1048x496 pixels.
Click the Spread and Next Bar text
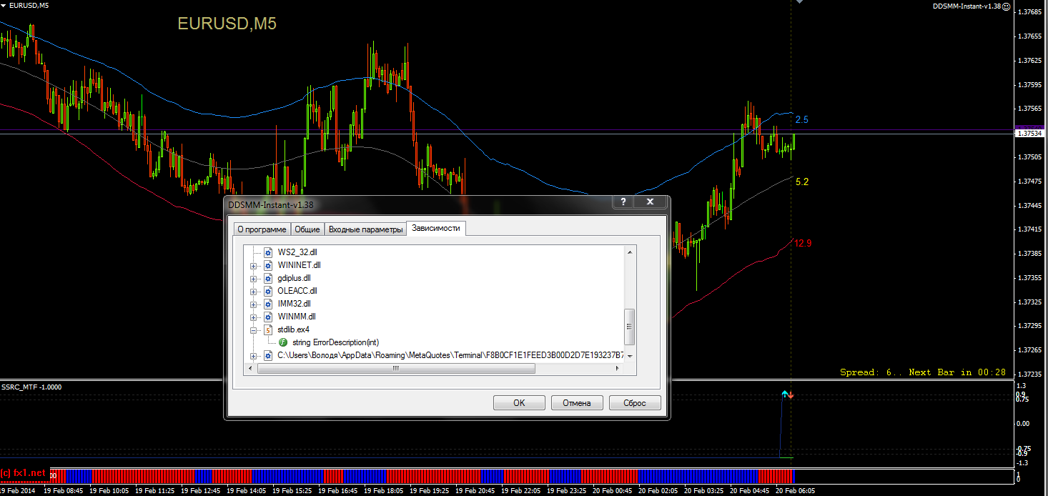point(923,372)
